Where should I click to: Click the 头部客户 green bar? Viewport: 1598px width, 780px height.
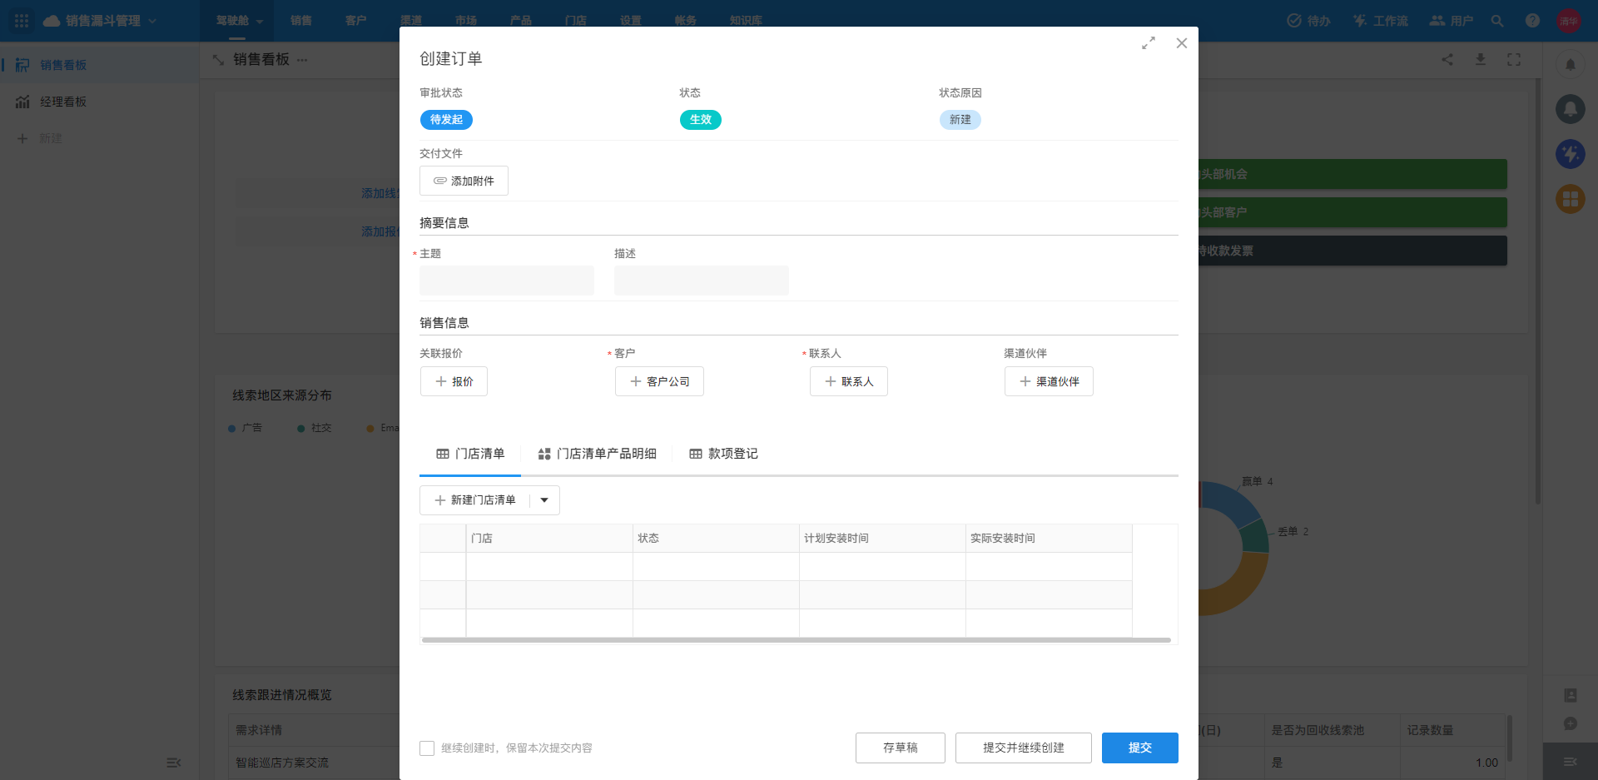tap(1352, 212)
